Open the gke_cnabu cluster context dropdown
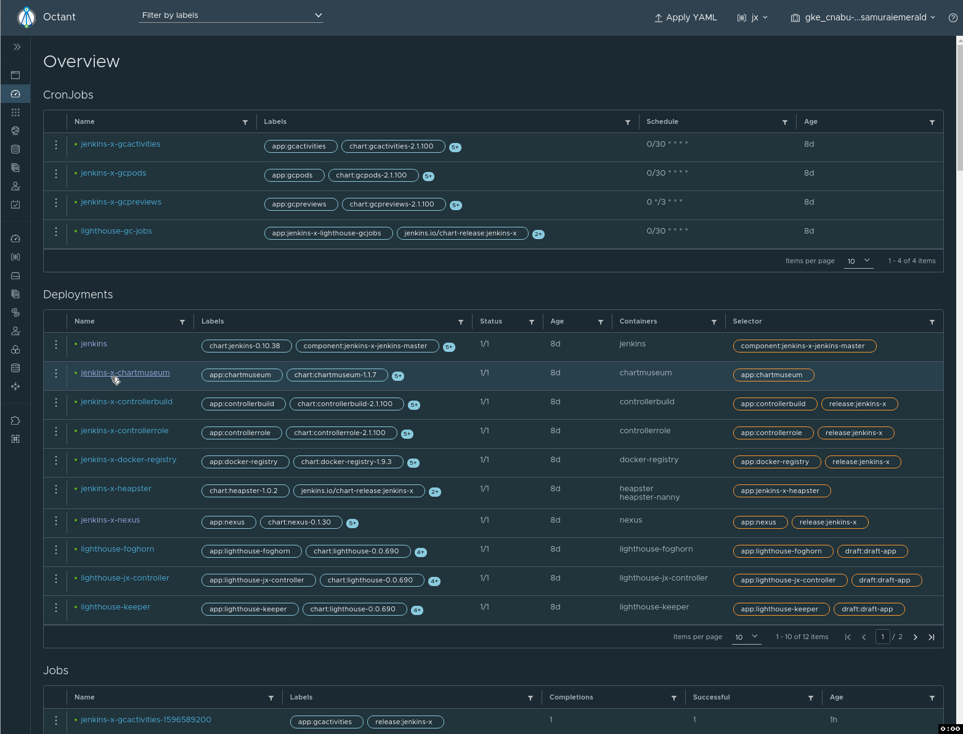The height and width of the screenshot is (734, 963). tap(862, 17)
